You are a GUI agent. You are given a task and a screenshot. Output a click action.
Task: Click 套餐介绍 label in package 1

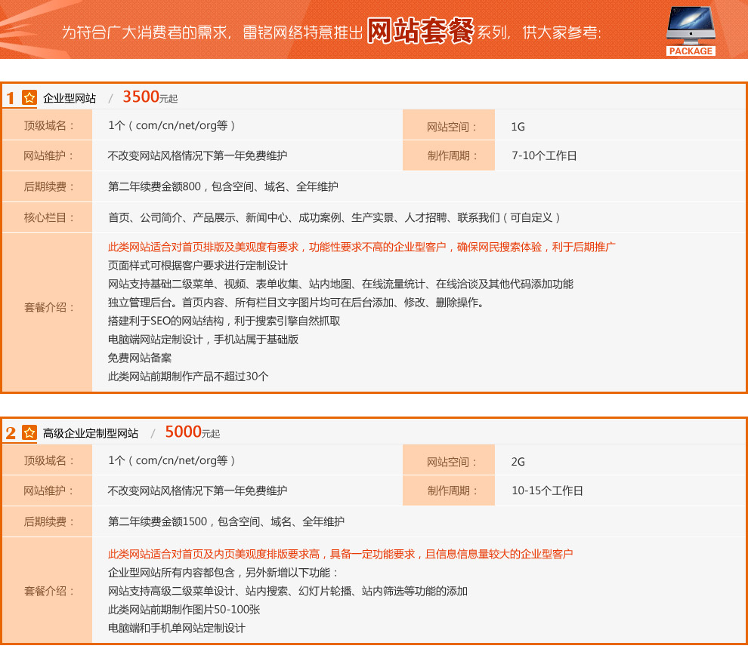(x=48, y=308)
